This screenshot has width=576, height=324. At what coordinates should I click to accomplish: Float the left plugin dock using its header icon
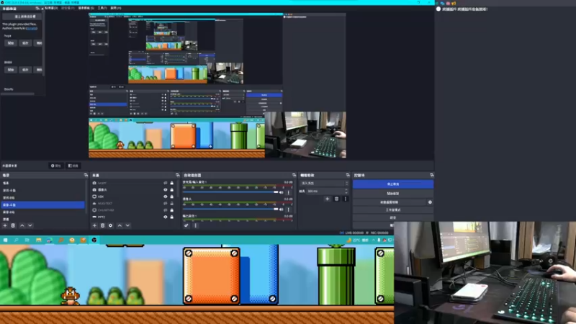[x=37, y=8]
